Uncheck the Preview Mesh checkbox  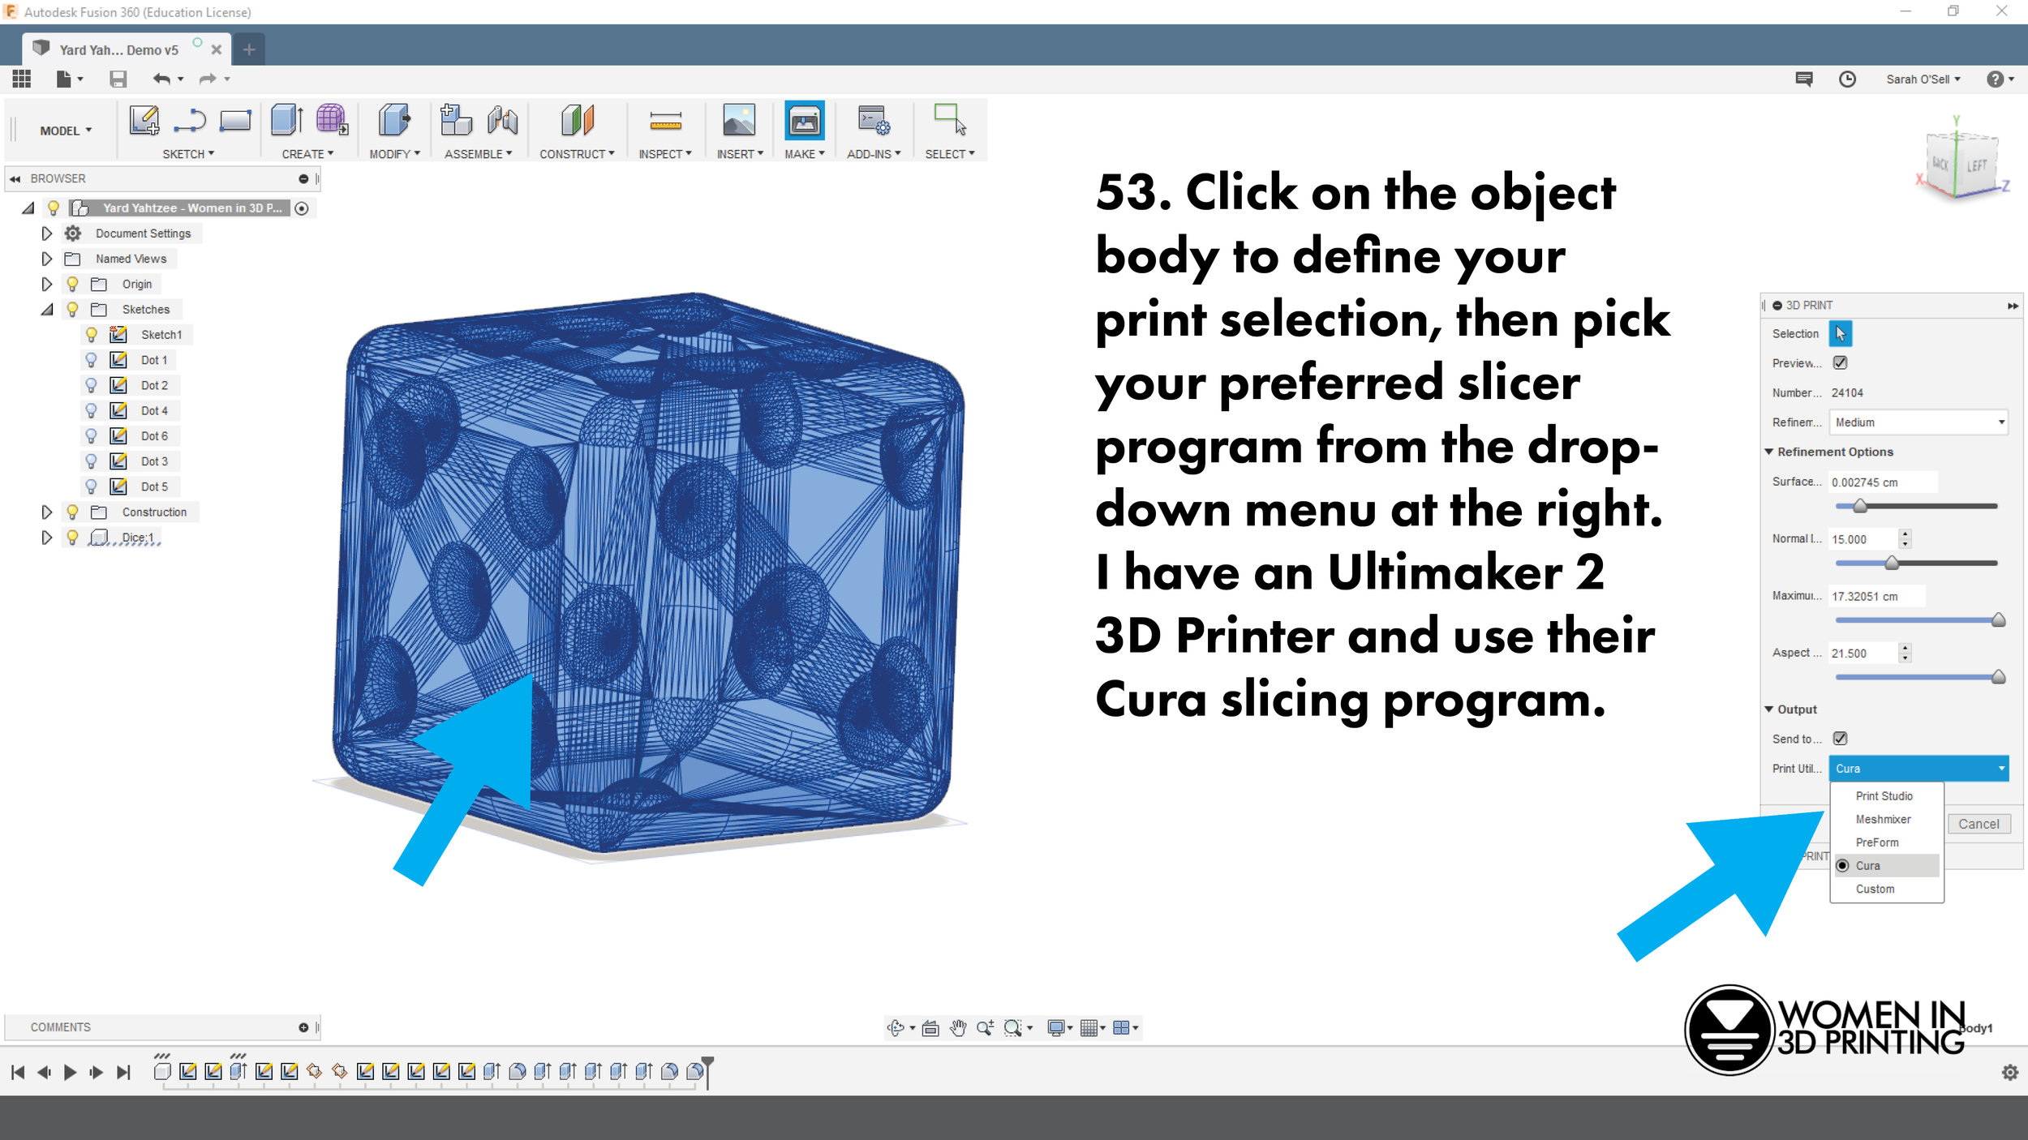[x=1841, y=362]
